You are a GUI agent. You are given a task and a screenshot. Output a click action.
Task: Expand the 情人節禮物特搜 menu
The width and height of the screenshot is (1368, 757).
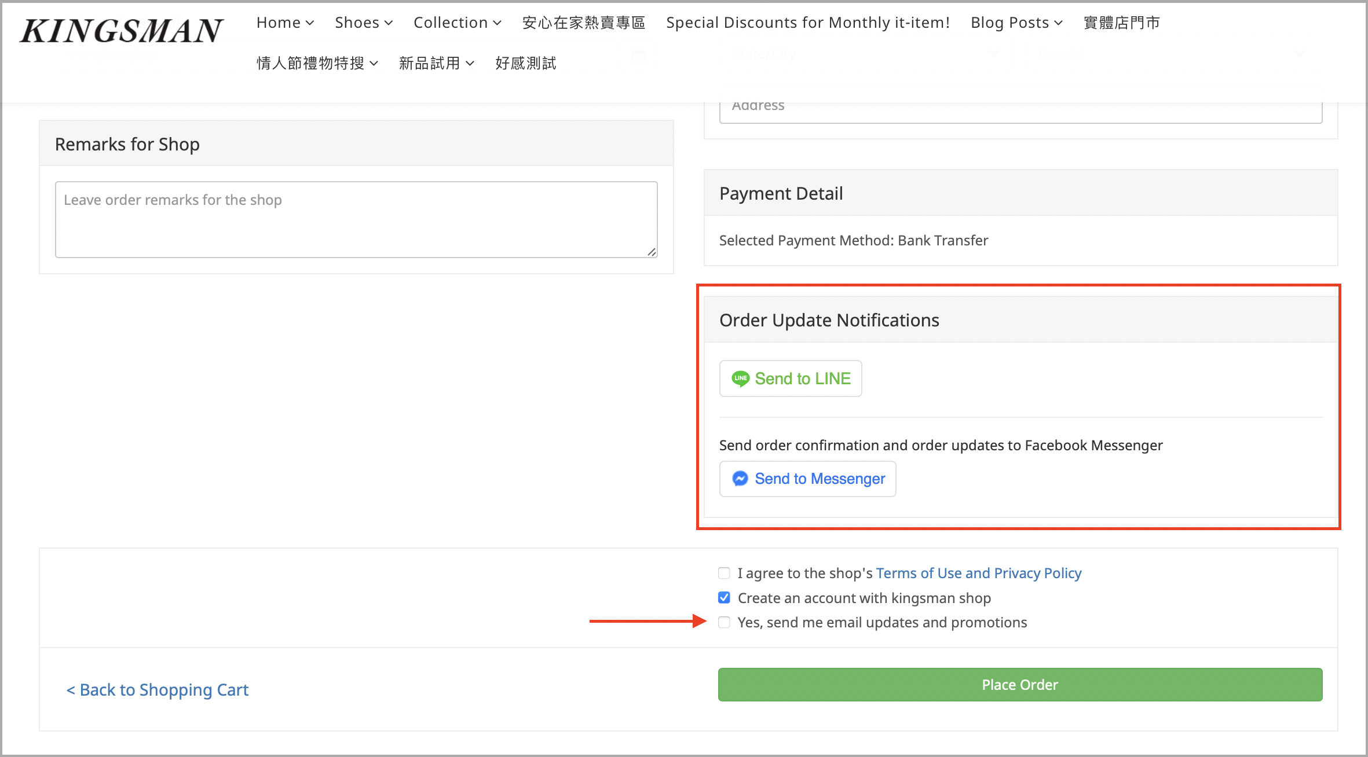(x=317, y=63)
